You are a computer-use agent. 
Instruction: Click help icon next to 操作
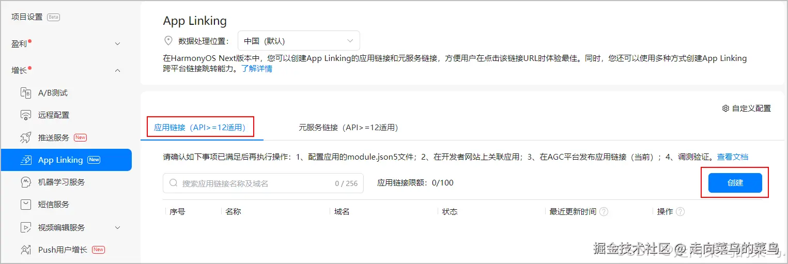[x=680, y=212]
